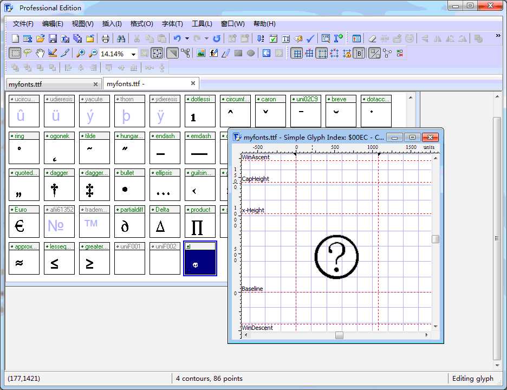Go to previous glyph with blue arrow
Image resolution: width=507 pixels, height=390 pixels.
click(x=266, y=54)
